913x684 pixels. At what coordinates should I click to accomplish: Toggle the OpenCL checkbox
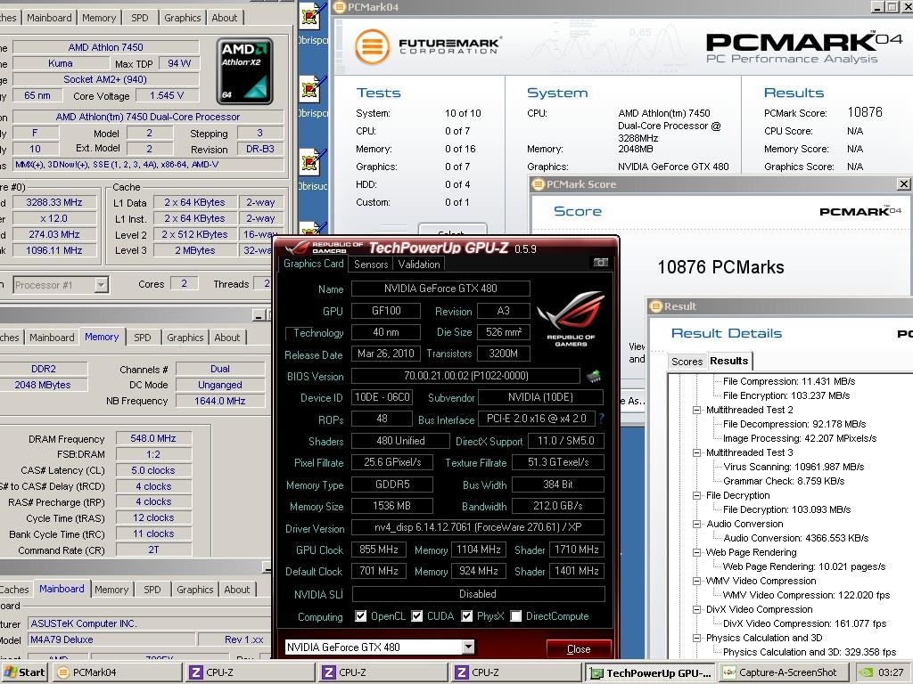361,616
